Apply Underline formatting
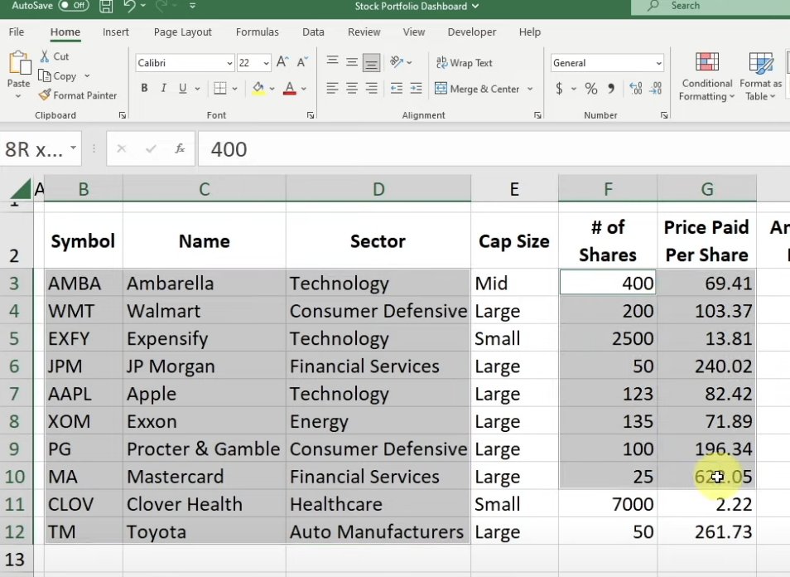The width and height of the screenshot is (790, 577). click(x=182, y=88)
